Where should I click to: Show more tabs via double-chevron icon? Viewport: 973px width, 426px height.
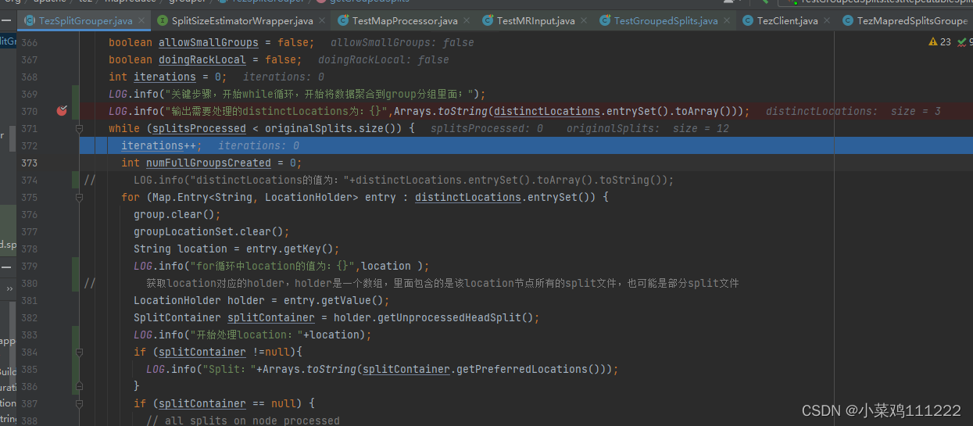[9, 288]
